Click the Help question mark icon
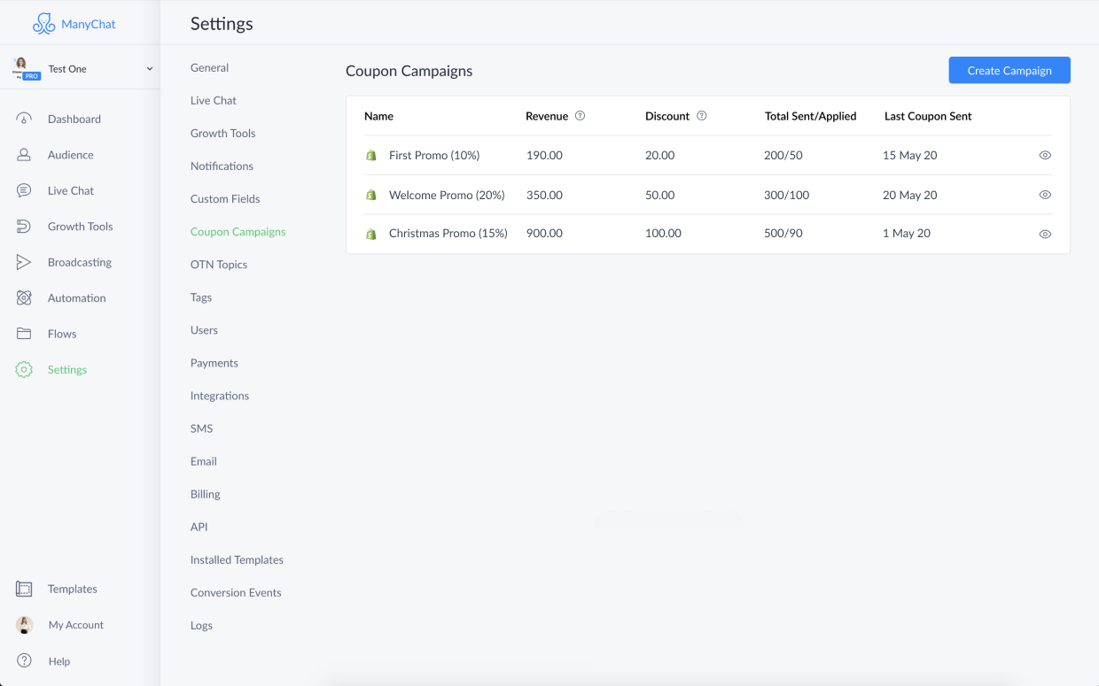This screenshot has width=1099, height=686. (x=24, y=660)
